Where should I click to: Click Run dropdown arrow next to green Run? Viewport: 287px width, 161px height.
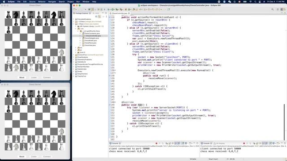(115, 9)
